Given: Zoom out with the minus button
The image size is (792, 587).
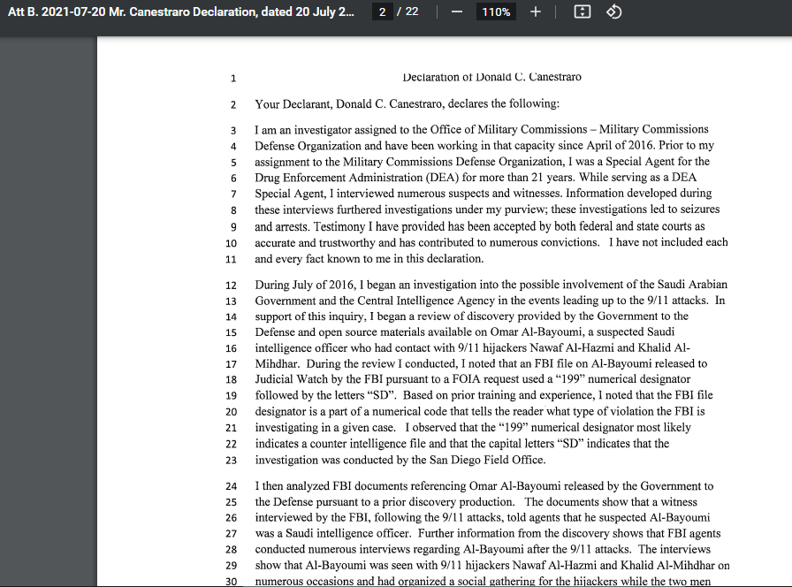Looking at the screenshot, I should (x=457, y=11).
